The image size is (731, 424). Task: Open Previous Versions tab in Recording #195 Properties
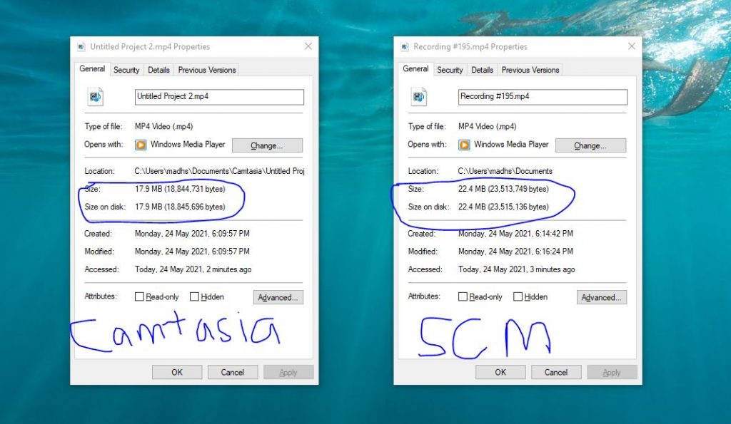[x=530, y=70]
